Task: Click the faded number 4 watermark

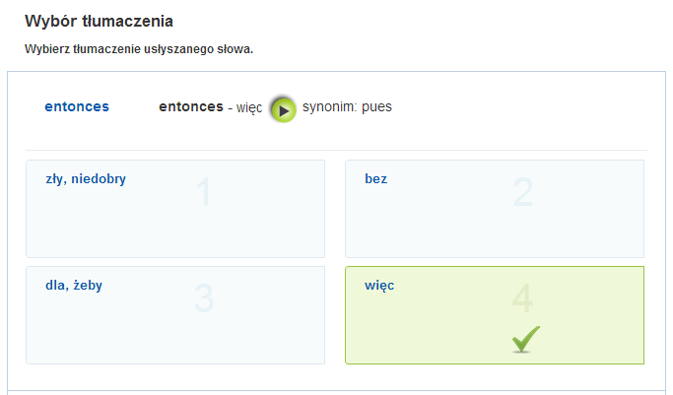Action: (x=522, y=299)
